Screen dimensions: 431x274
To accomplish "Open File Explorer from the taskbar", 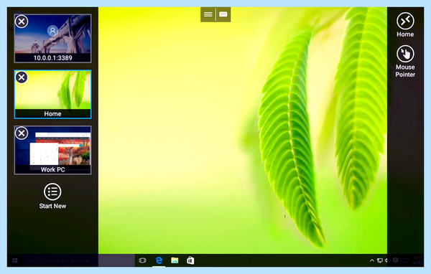I will (175, 260).
